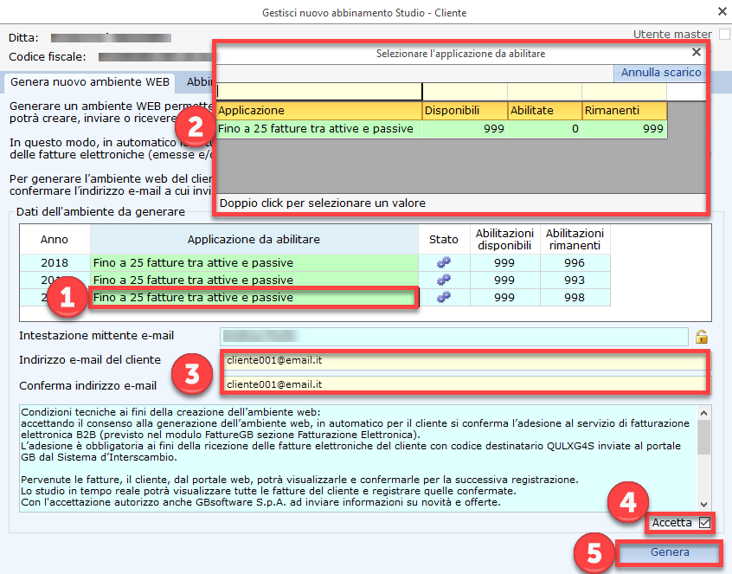Click the conditions text scrollbar up arrow
The height and width of the screenshot is (574, 732).
(x=704, y=413)
